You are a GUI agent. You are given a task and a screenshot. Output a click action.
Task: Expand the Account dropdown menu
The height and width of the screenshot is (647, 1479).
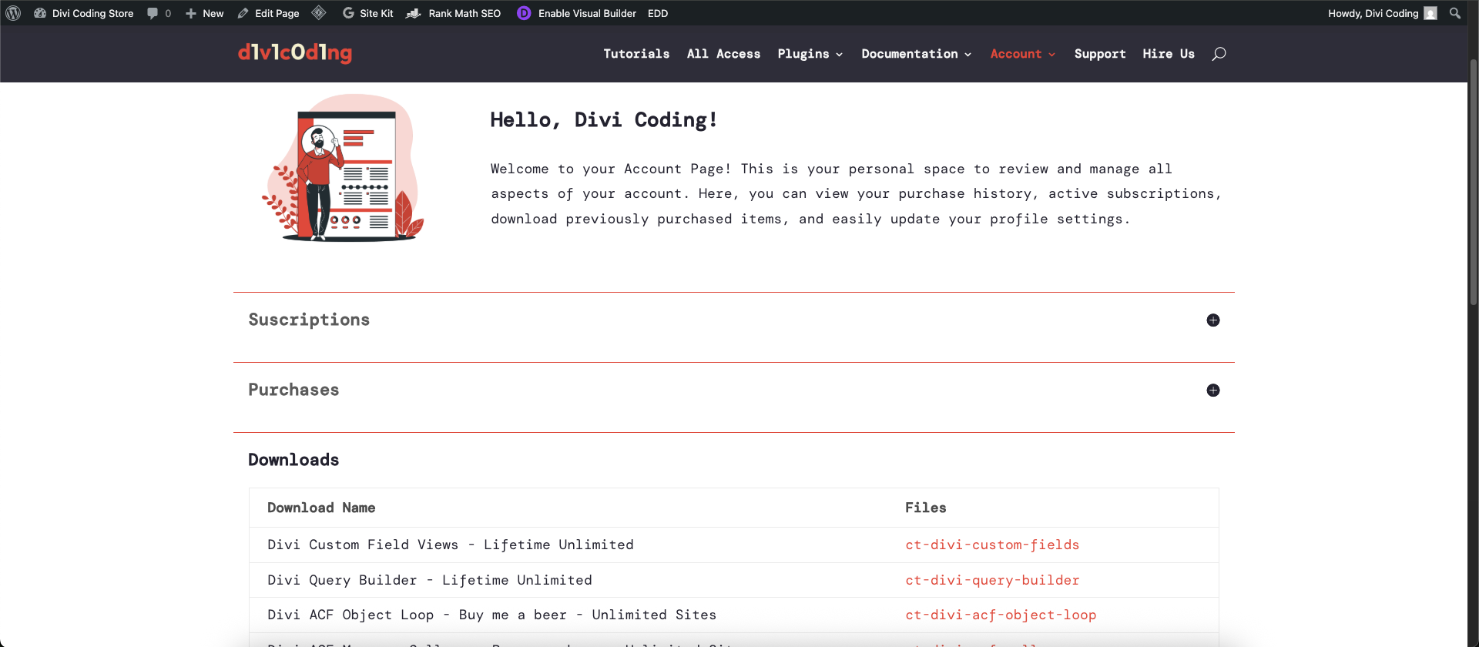point(1023,54)
